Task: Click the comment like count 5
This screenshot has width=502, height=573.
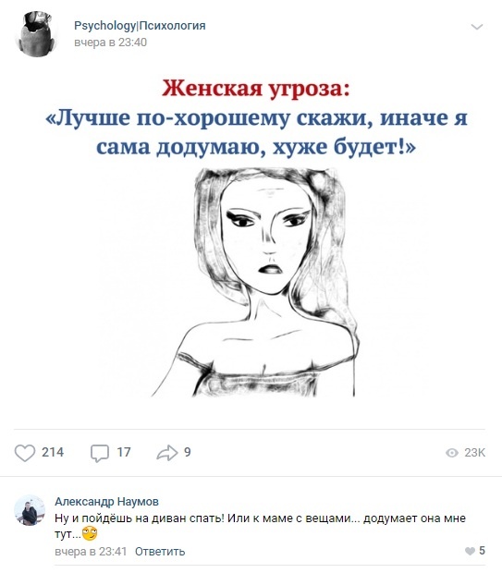Action: (482, 551)
